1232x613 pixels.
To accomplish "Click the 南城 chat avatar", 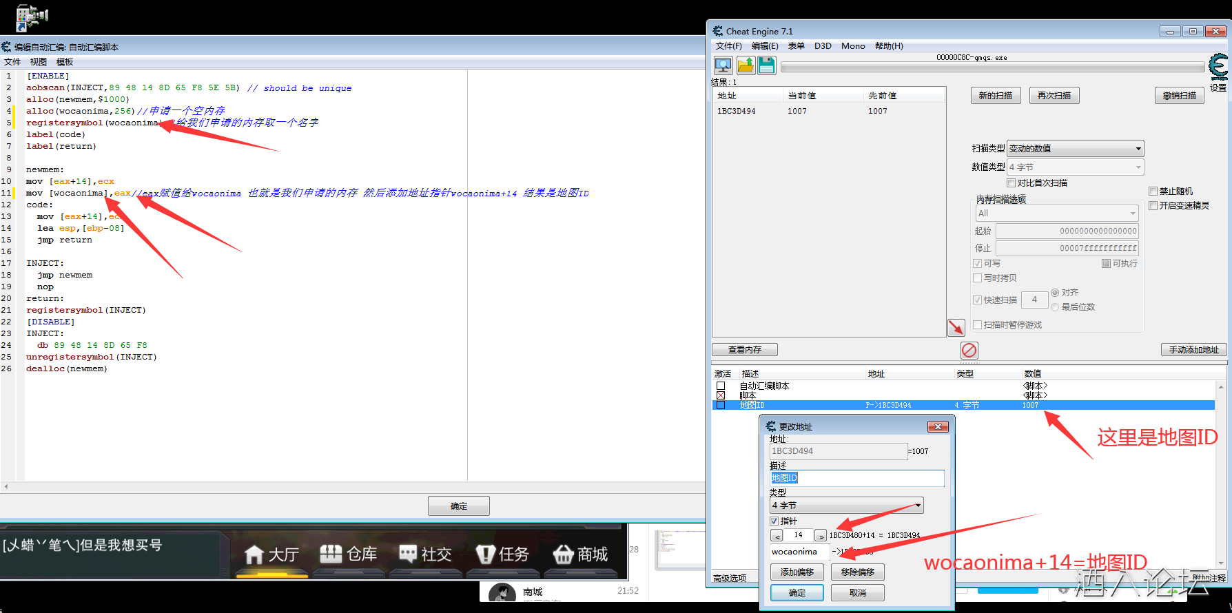I will (x=502, y=594).
